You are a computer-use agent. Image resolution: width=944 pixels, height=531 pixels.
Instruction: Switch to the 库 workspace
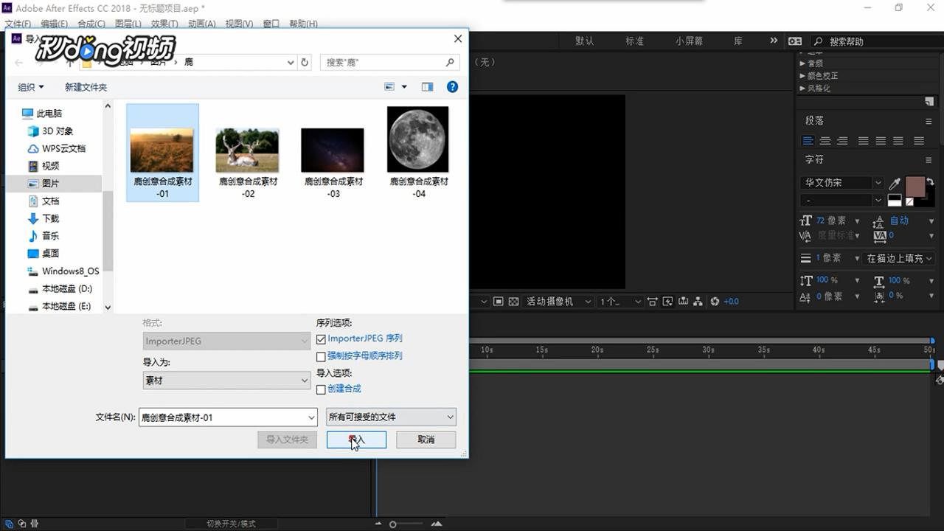pyautogui.click(x=738, y=41)
